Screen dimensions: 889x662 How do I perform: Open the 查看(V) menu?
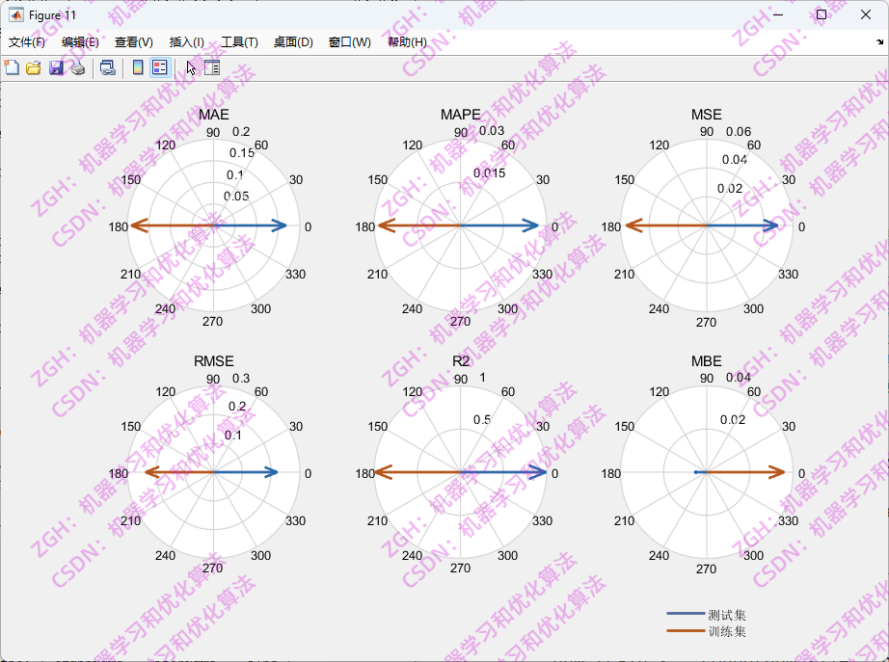[x=133, y=42]
